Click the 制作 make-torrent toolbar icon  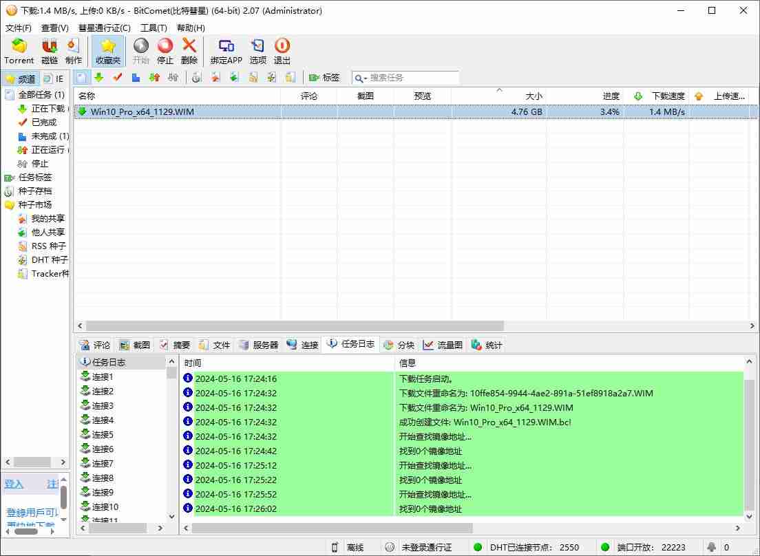click(x=73, y=52)
